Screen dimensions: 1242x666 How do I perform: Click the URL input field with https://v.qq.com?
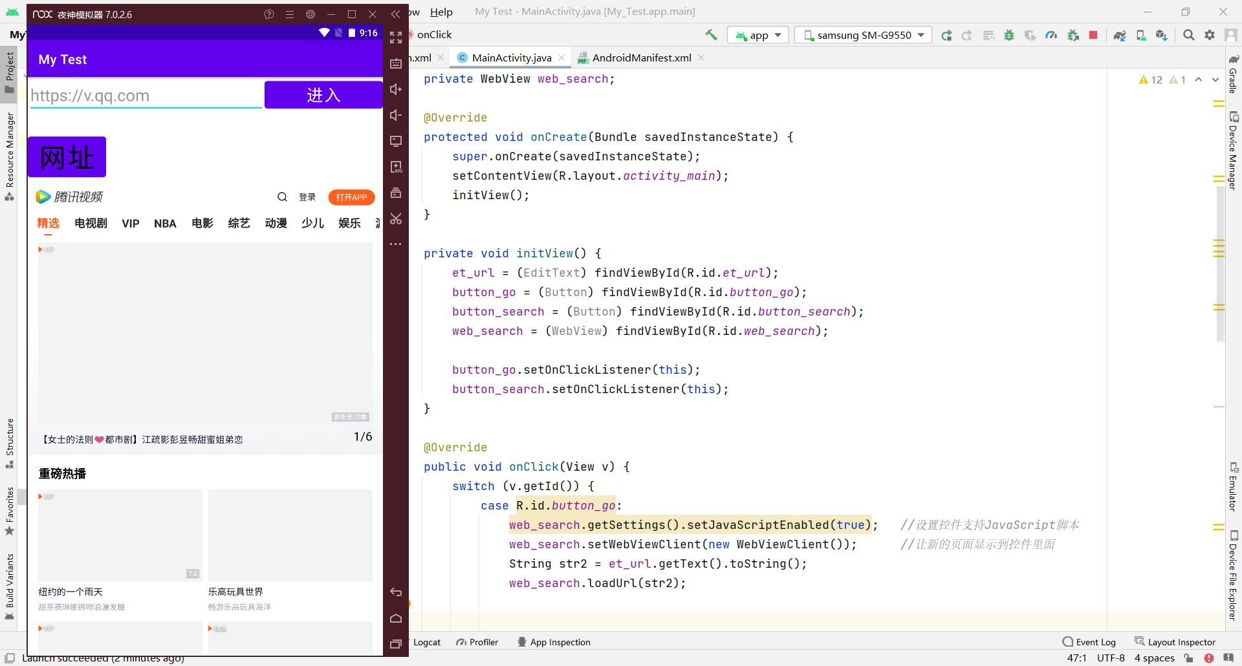[x=146, y=96]
